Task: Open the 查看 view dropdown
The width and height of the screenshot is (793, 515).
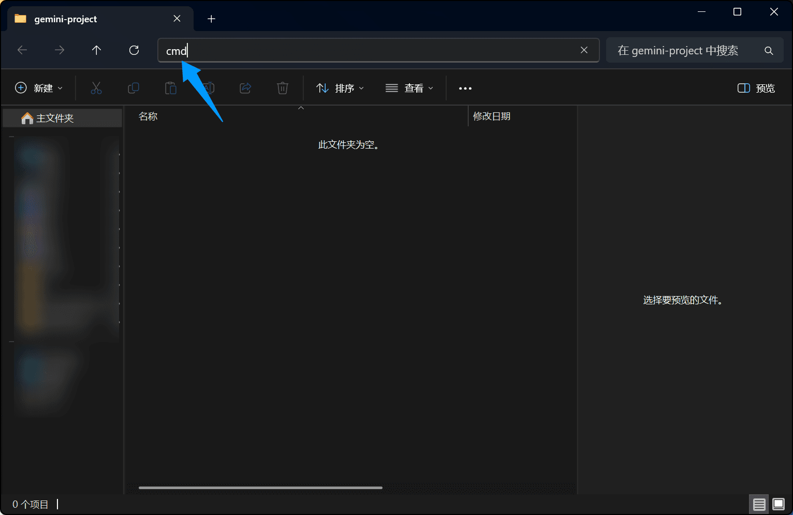Action: click(x=409, y=89)
